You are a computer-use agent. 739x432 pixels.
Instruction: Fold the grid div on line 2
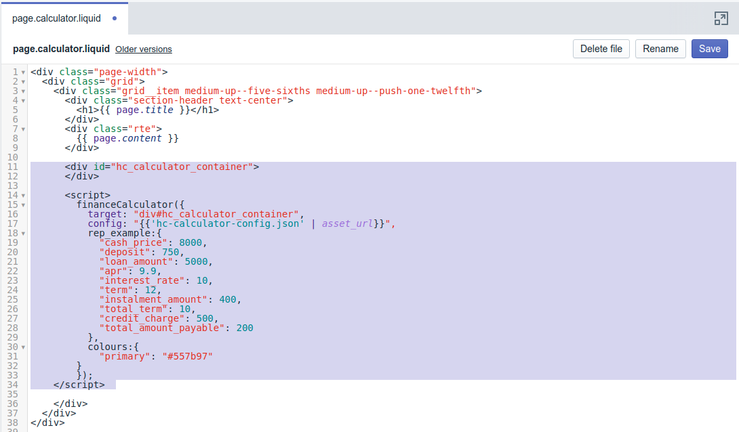[x=23, y=81]
